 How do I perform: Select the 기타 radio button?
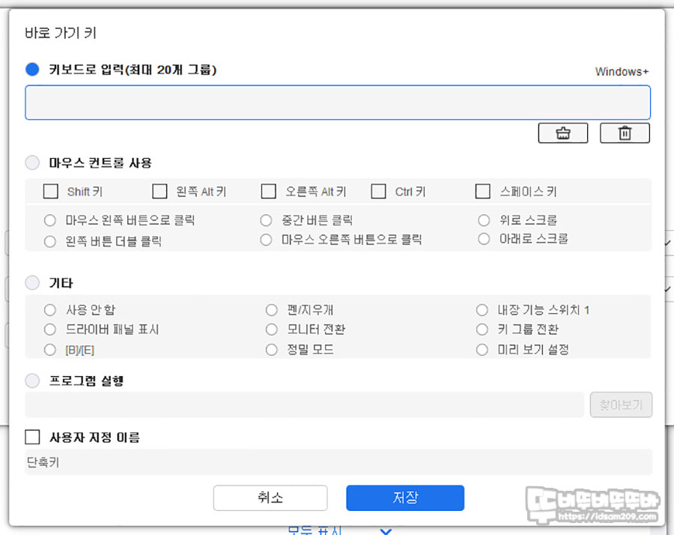[x=32, y=282]
